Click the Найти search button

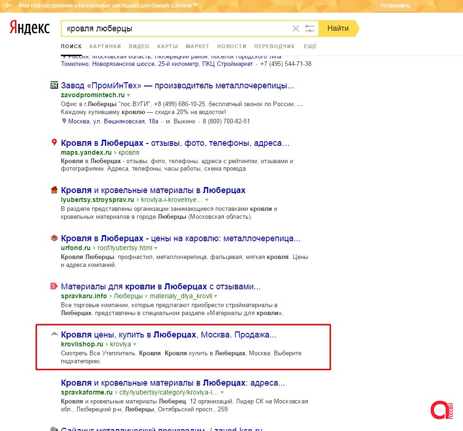tap(338, 29)
